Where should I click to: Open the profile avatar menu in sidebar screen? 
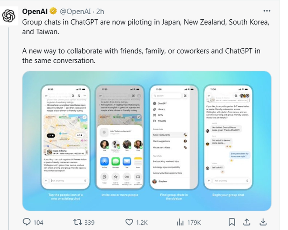click(155, 181)
